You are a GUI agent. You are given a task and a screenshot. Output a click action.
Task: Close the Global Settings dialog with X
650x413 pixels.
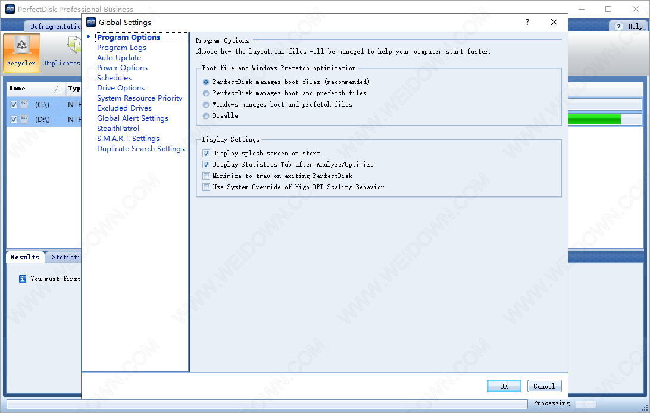[x=554, y=22]
